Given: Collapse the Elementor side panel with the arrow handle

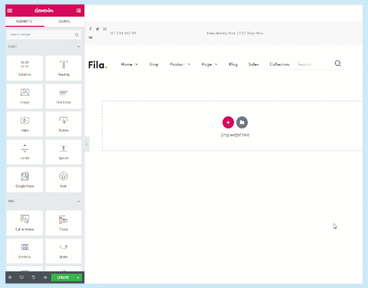Looking at the screenshot, I should coord(87,145).
